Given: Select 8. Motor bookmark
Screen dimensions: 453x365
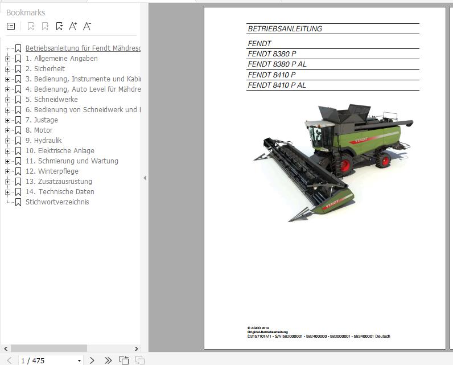Looking at the screenshot, I should tap(39, 130).
